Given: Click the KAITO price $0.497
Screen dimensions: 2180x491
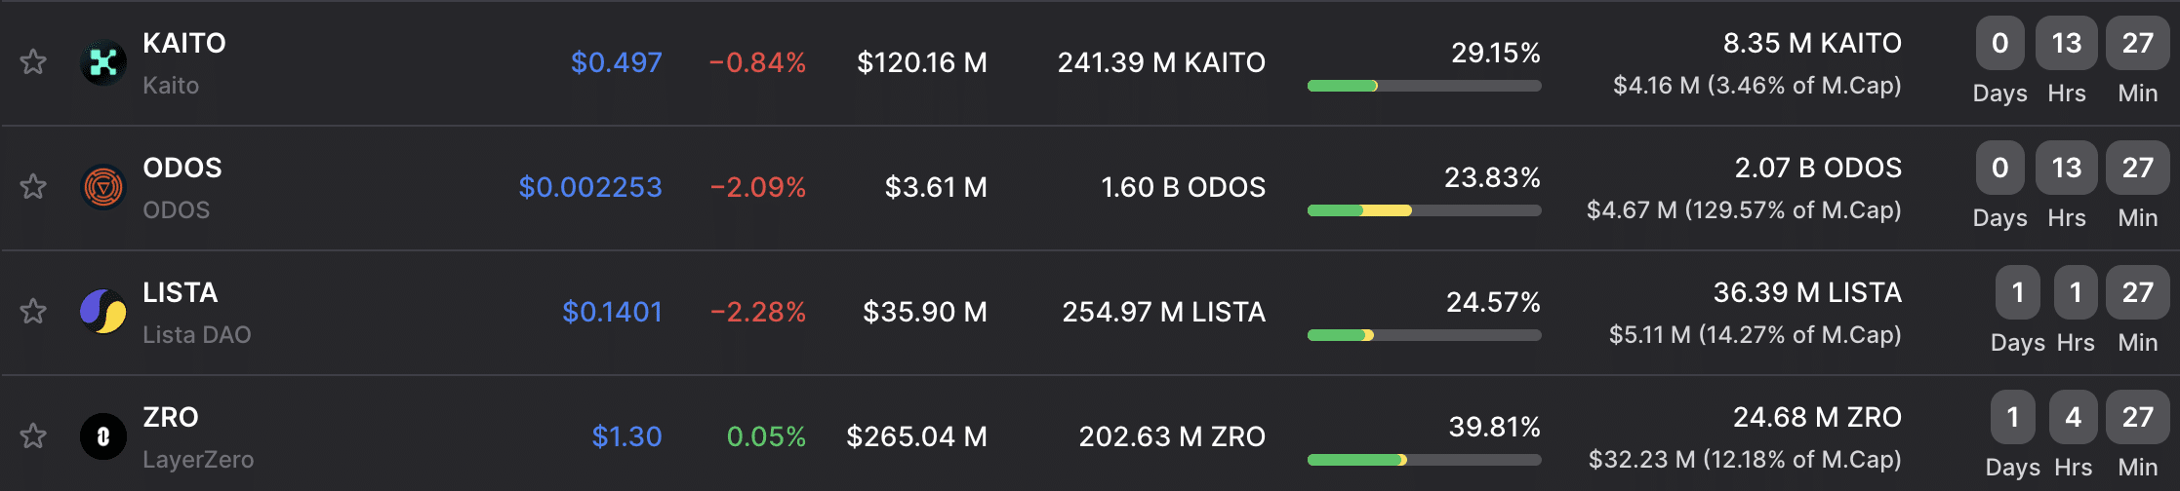Looking at the screenshot, I should tap(616, 62).
